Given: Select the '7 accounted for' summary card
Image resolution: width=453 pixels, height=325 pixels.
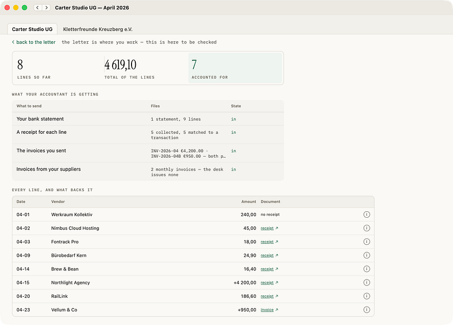Looking at the screenshot, I should click(235, 68).
